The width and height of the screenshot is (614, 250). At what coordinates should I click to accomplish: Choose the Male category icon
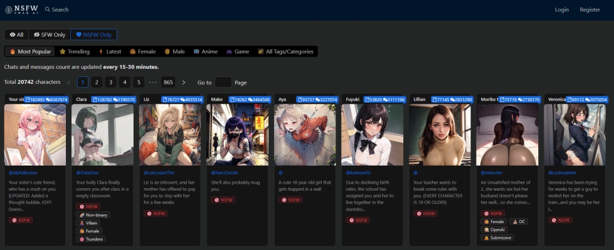(167, 52)
